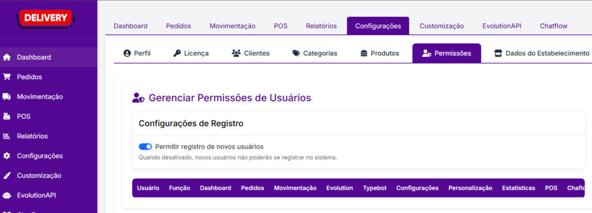Toggle Permitir registro de novos usuários switch
The height and width of the screenshot is (213, 592).
[145, 146]
